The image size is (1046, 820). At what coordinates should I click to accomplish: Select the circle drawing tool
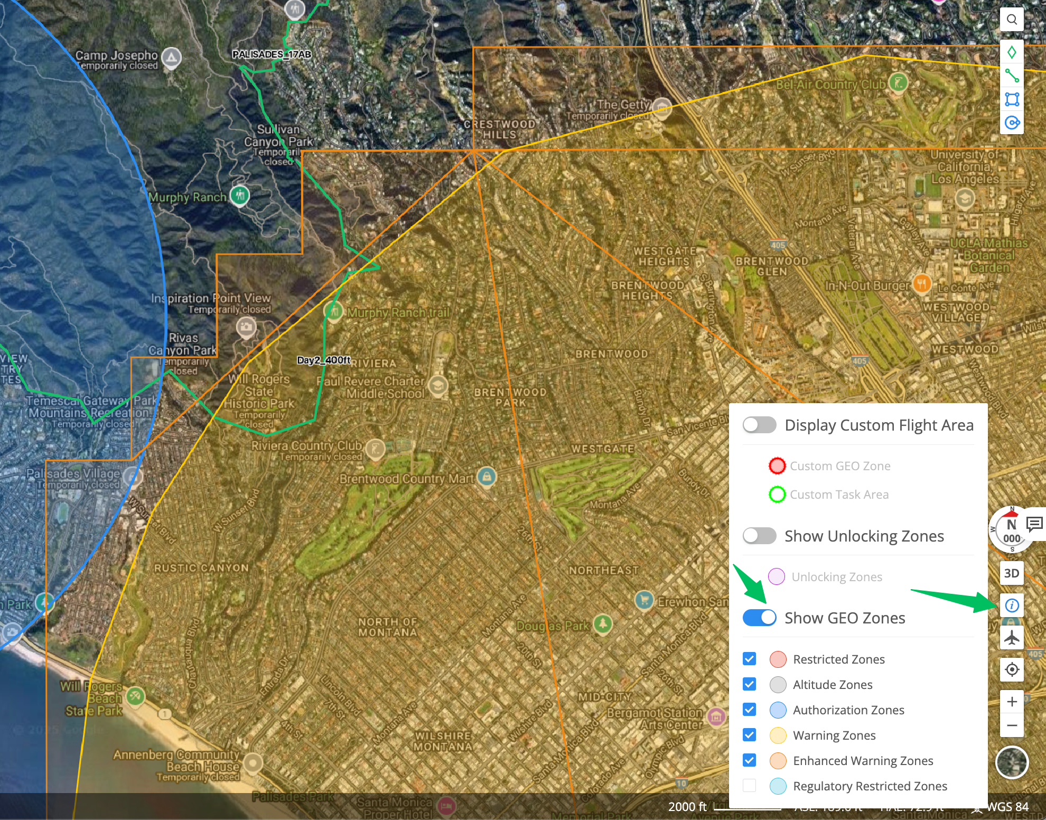point(1012,123)
